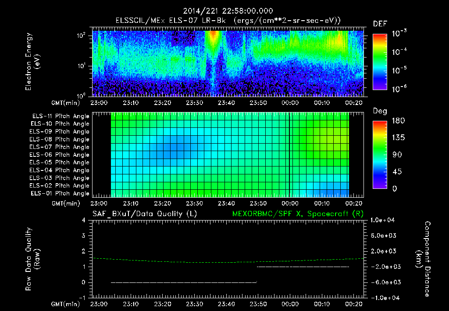This screenshot has width=449, height=311.
Task: Click 23:30 tick label under spectrogram panel
Action: (x=194, y=103)
